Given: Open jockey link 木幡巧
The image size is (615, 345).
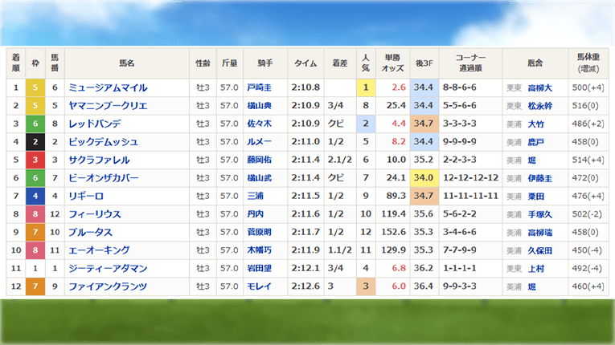Looking at the screenshot, I should click(259, 250).
